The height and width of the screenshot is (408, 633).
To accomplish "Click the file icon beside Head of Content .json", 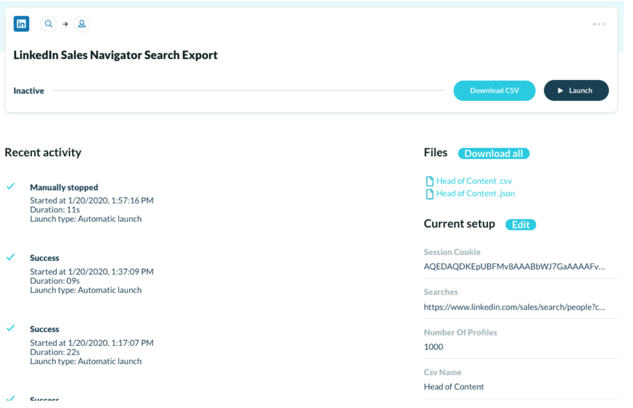I will (430, 194).
